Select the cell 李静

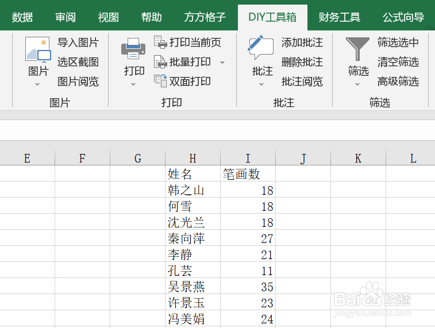tap(193, 254)
